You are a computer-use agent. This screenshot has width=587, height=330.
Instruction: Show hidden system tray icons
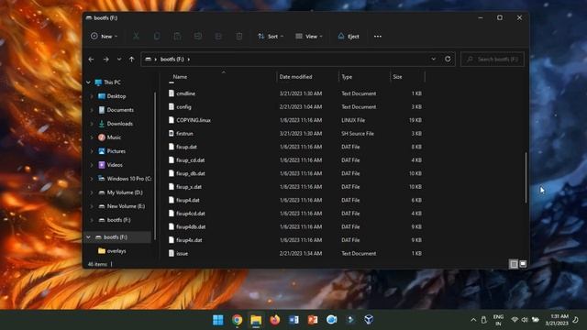(473, 320)
